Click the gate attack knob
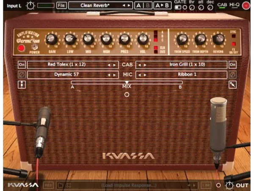This screenshot has width=254, height=191. point(201,8)
